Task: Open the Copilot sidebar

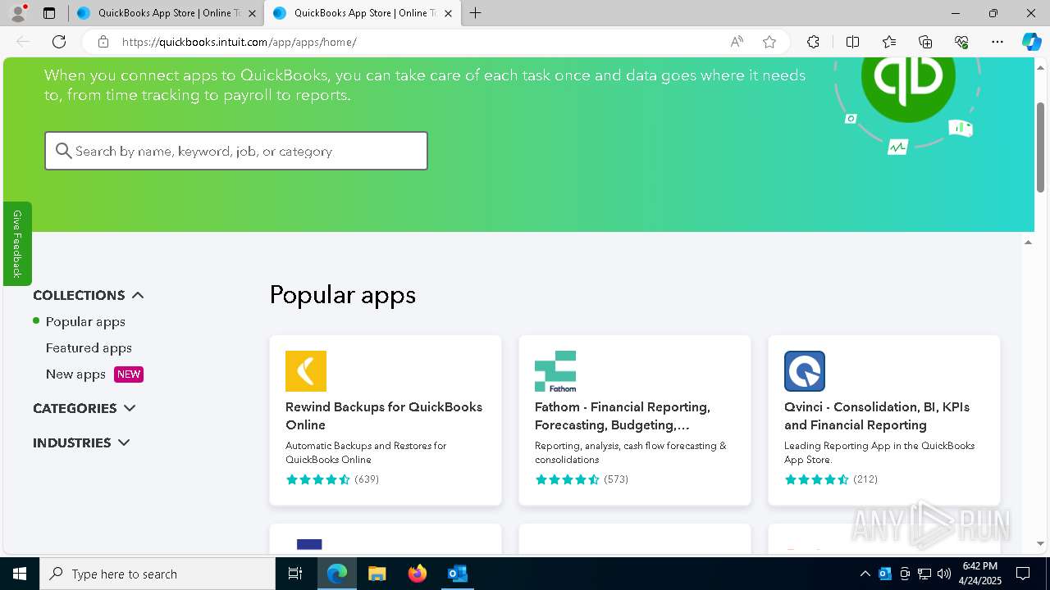Action: click(1031, 42)
